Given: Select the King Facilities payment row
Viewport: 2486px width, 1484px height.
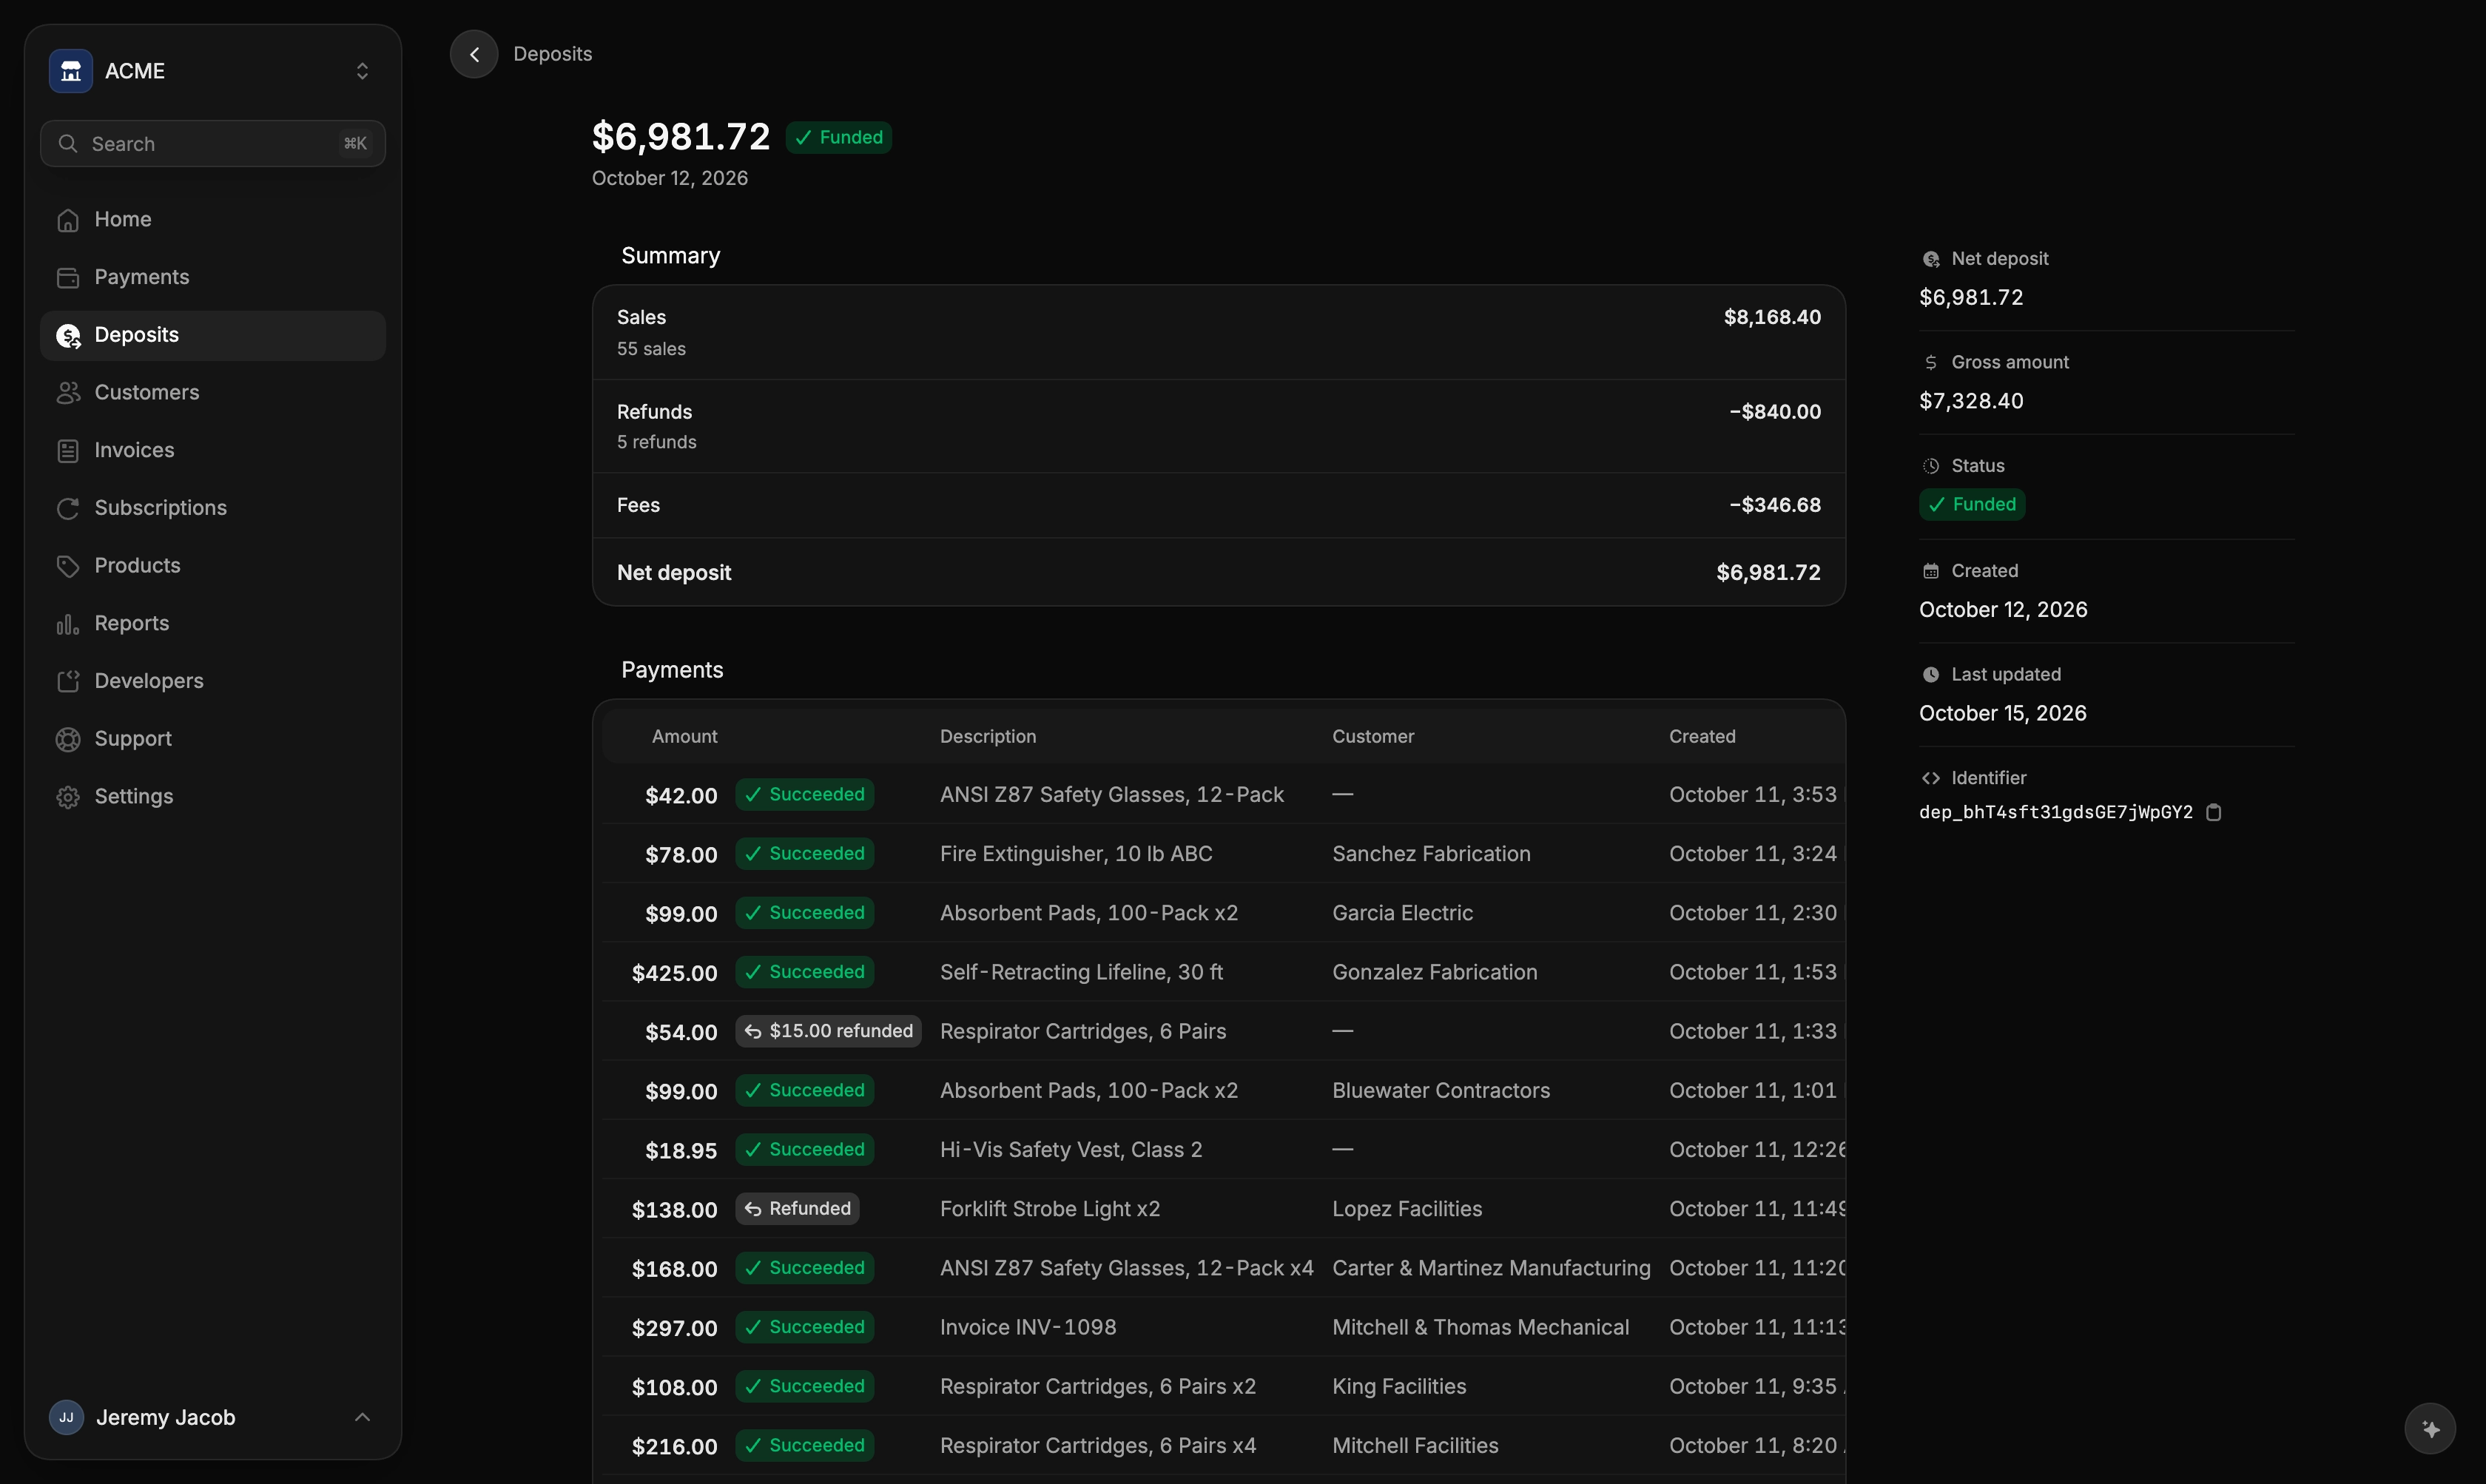Looking at the screenshot, I should click(x=1223, y=1386).
